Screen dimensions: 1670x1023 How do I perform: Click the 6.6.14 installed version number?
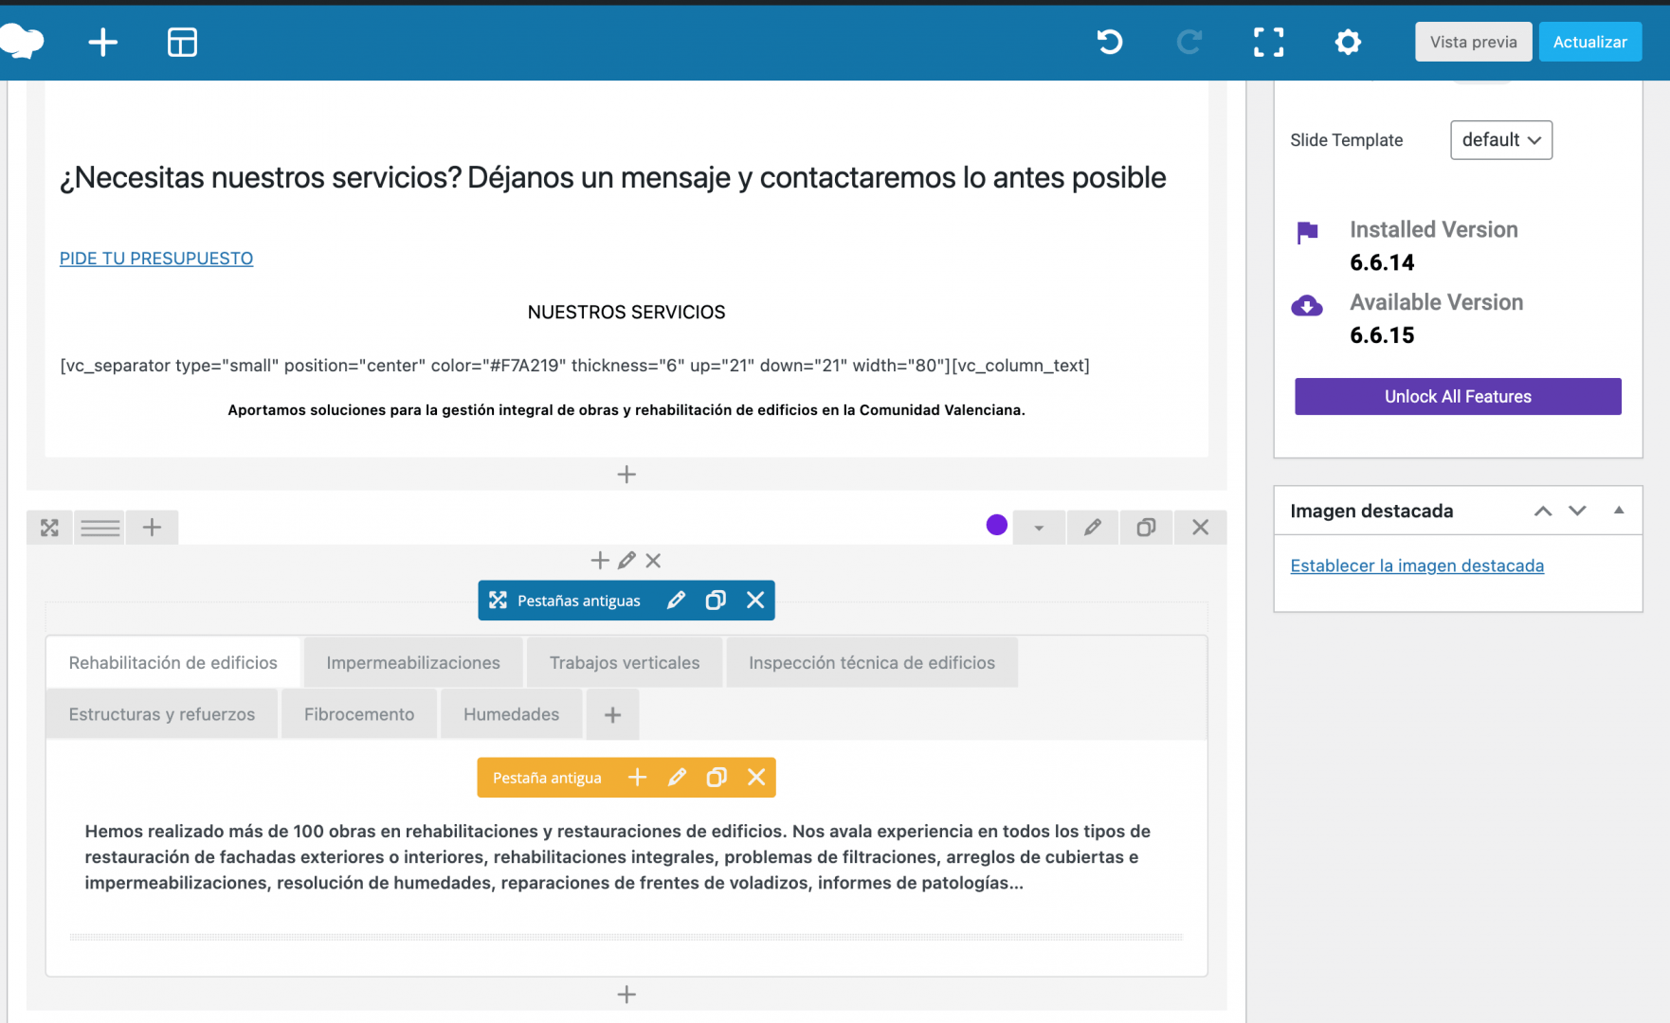(1382, 262)
